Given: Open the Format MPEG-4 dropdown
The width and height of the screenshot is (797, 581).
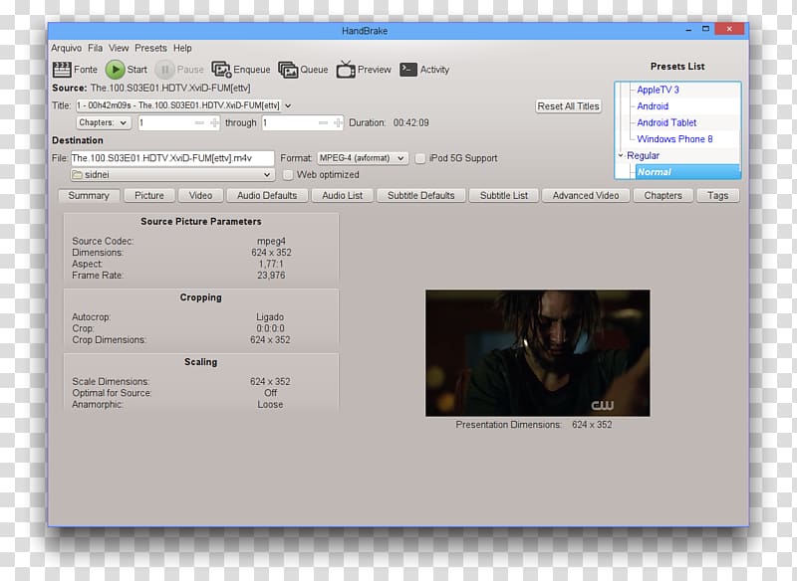Looking at the screenshot, I should click(363, 158).
